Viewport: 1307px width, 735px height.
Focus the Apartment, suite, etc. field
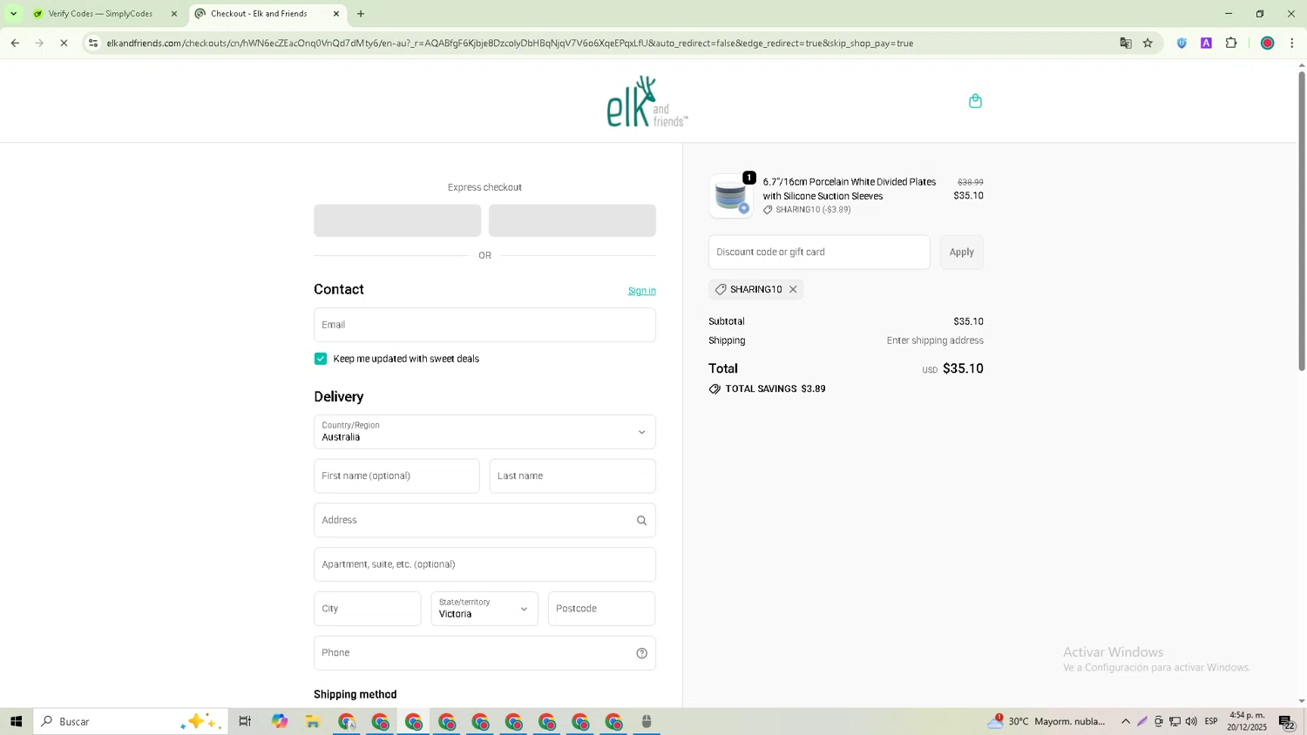pyautogui.click(x=484, y=564)
